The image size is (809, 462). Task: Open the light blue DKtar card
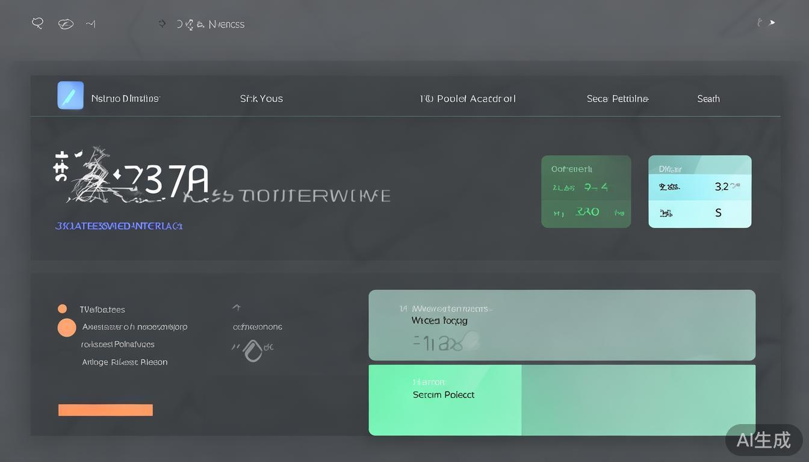699,191
